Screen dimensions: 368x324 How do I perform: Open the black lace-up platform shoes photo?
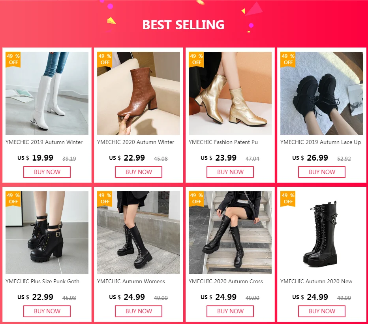(322, 93)
